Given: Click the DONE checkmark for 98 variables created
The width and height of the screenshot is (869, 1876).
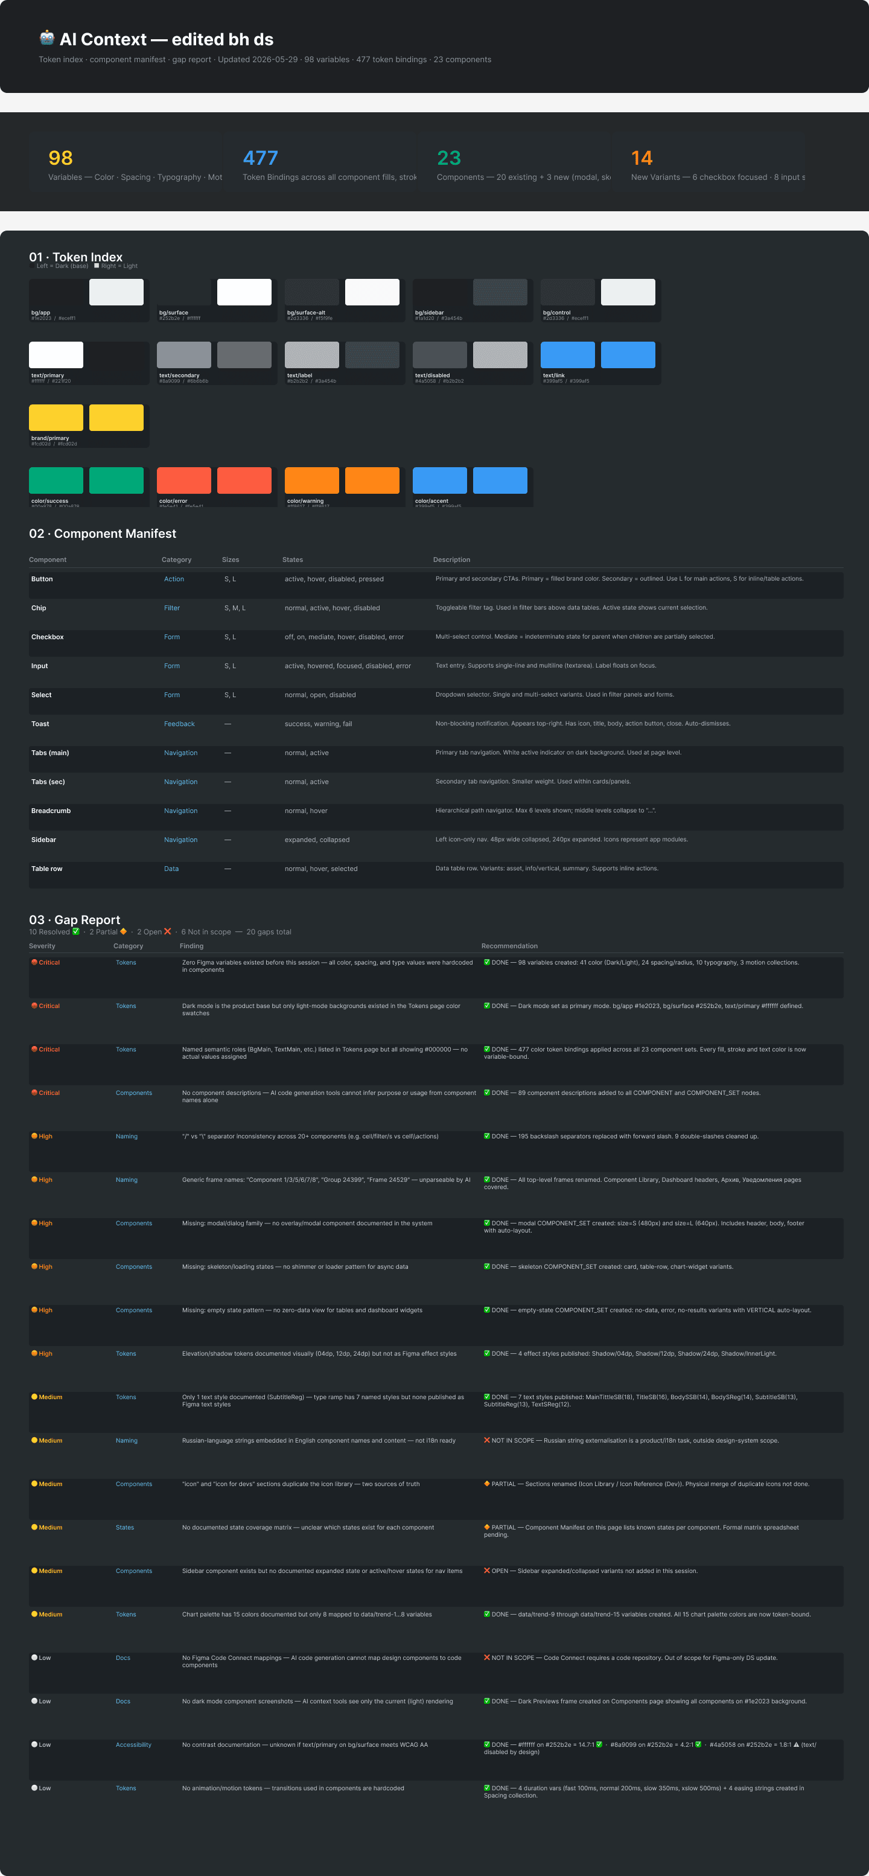Looking at the screenshot, I should [487, 962].
